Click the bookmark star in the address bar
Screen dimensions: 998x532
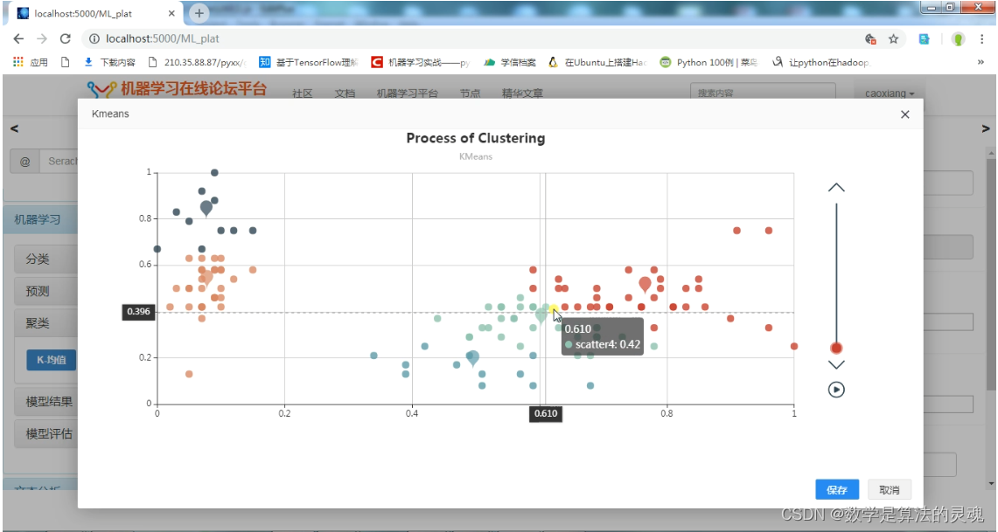tap(894, 39)
